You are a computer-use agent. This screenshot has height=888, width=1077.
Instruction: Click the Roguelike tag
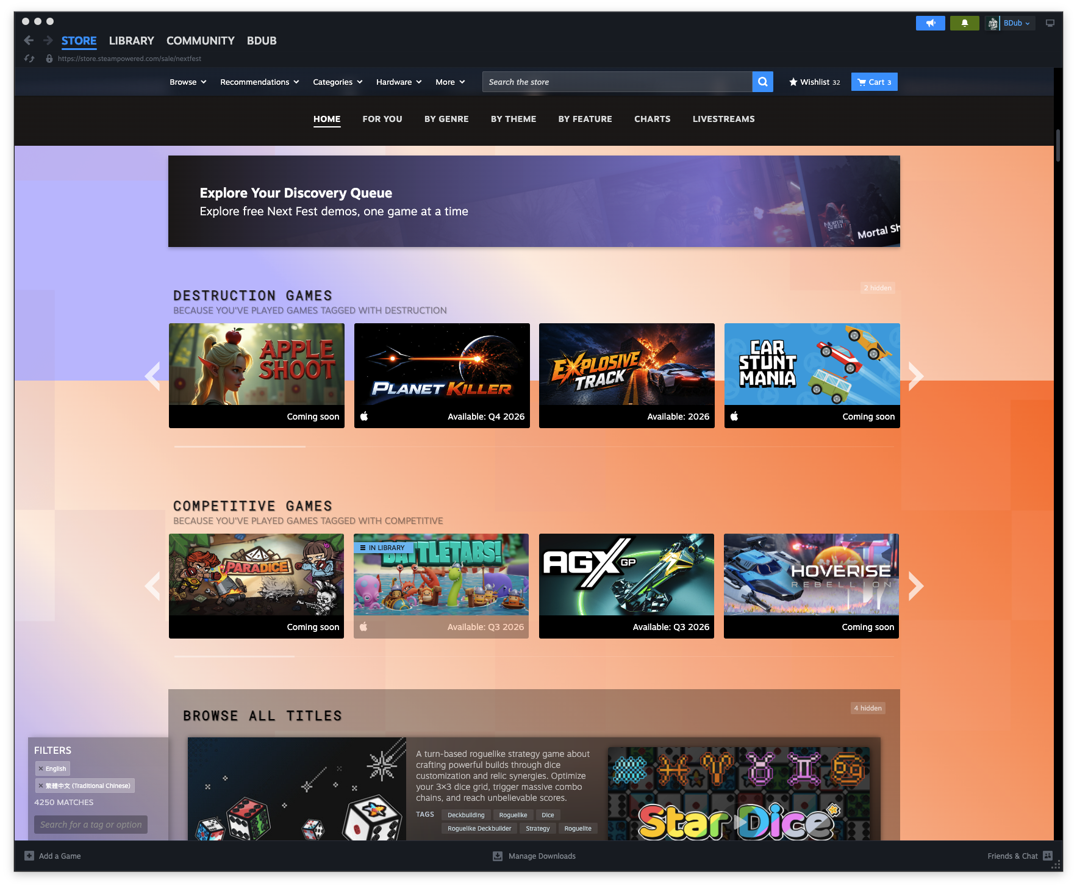[513, 815]
